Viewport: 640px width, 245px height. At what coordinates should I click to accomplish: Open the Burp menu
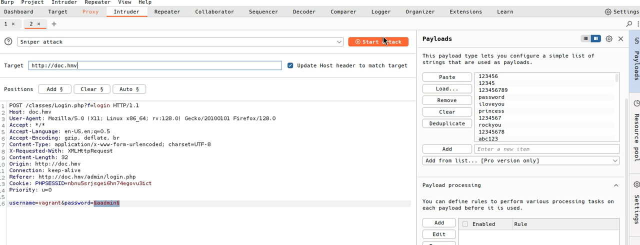coord(7,2)
